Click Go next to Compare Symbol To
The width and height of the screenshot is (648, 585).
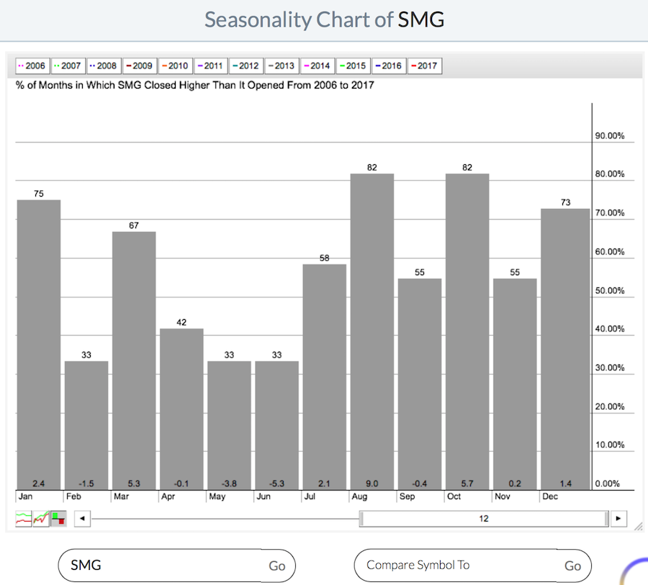point(573,566)
